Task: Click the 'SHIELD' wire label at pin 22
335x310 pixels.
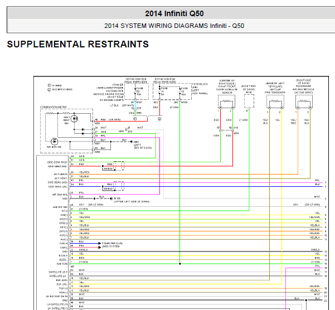Action: click(x=83, y=250)
